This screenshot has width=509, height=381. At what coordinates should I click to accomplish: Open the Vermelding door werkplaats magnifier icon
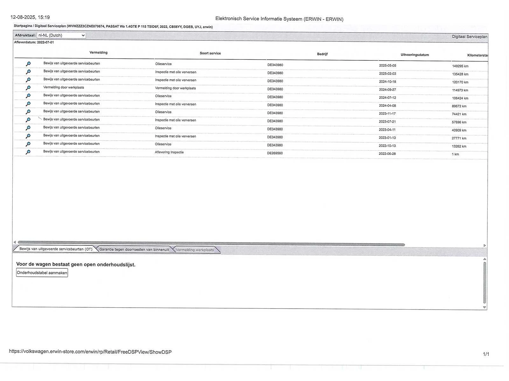(x=28, y=88)
